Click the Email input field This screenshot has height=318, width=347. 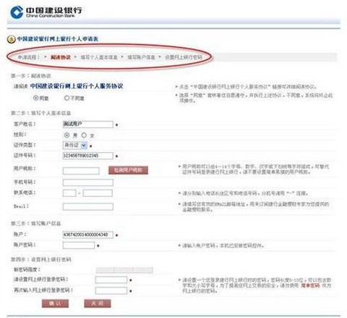click(87, 206)
